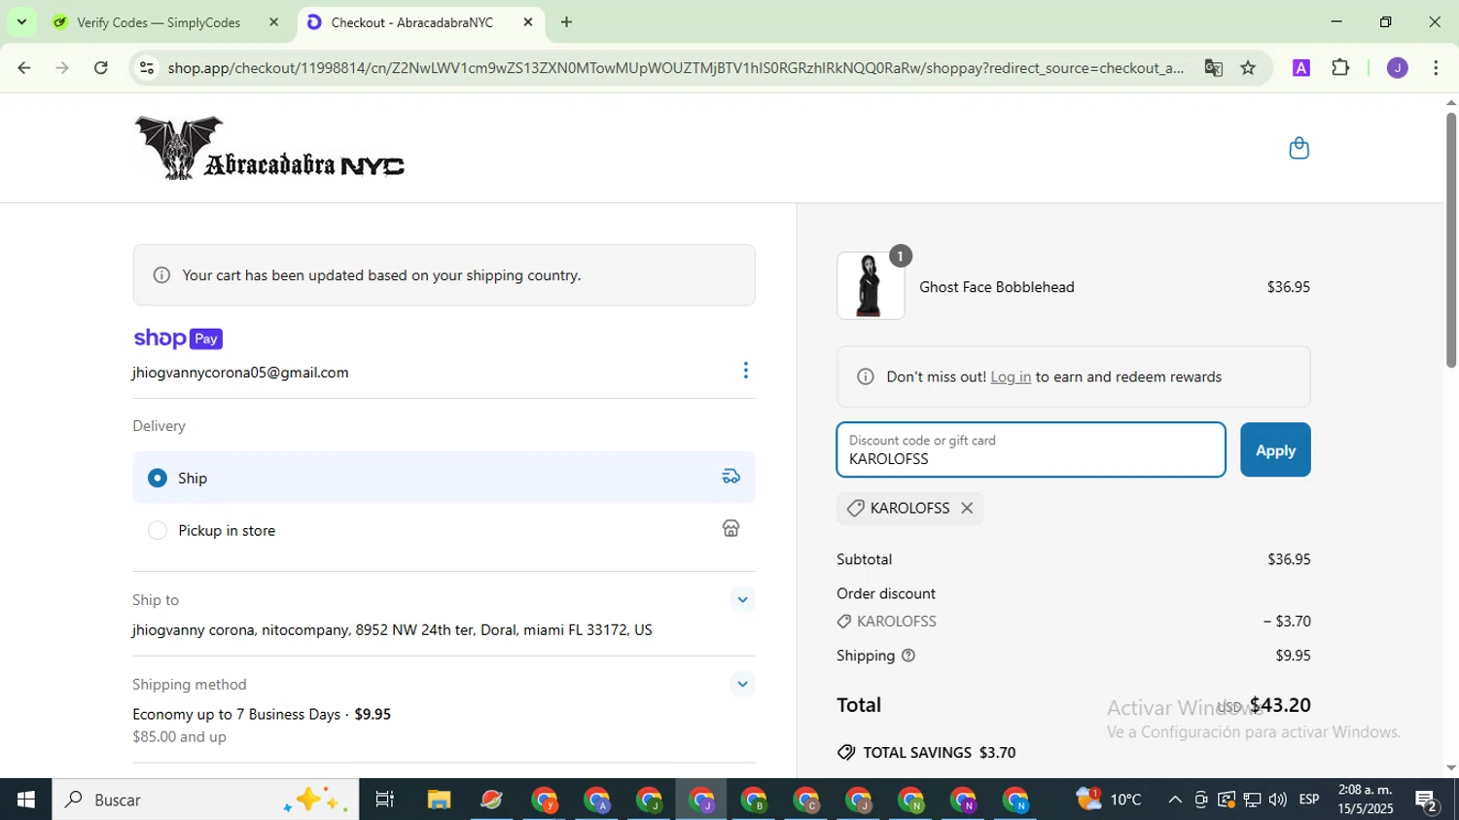This screenshot has width=1459, height=820.
Task: View site information icon in address bar
Action: [147, 68]
